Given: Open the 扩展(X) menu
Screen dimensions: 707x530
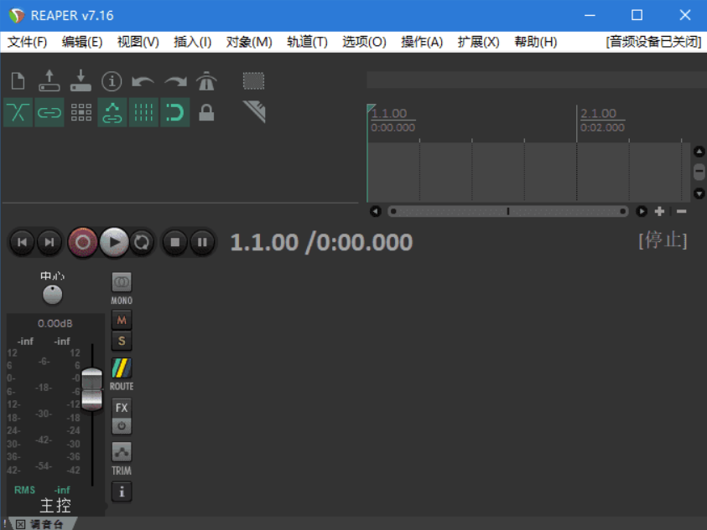Looking at the screenshot, I should click(x=478, y=42).
